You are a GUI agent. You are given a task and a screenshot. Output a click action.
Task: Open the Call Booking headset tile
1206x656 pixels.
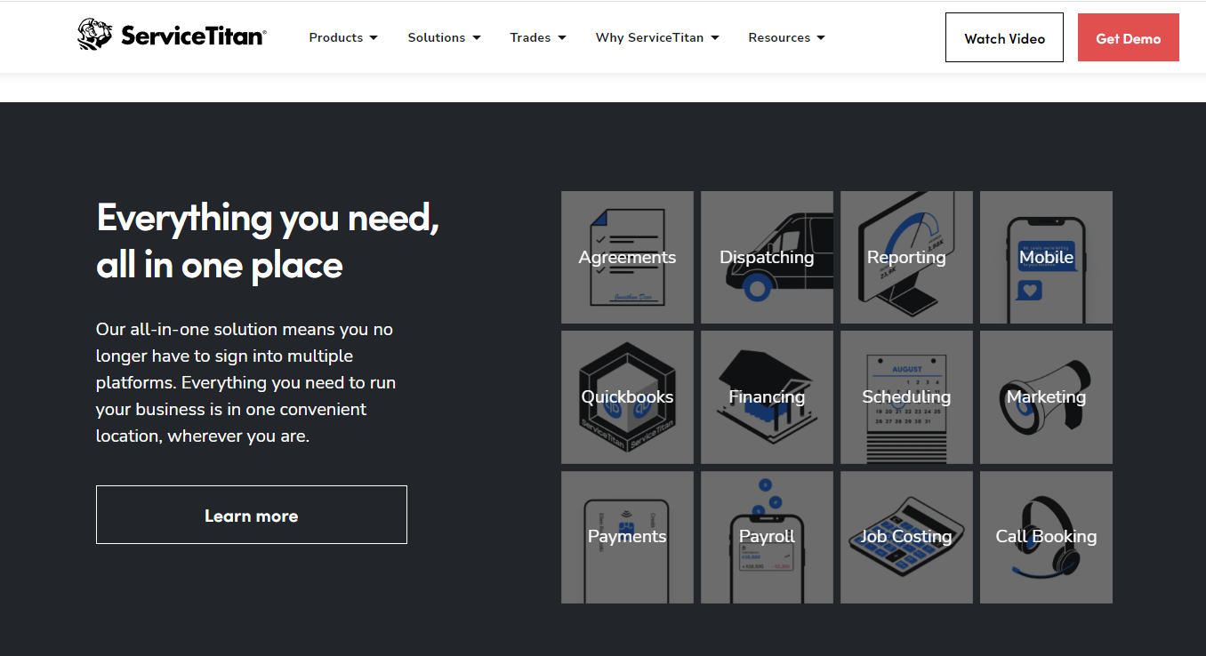click(1046, 537)
